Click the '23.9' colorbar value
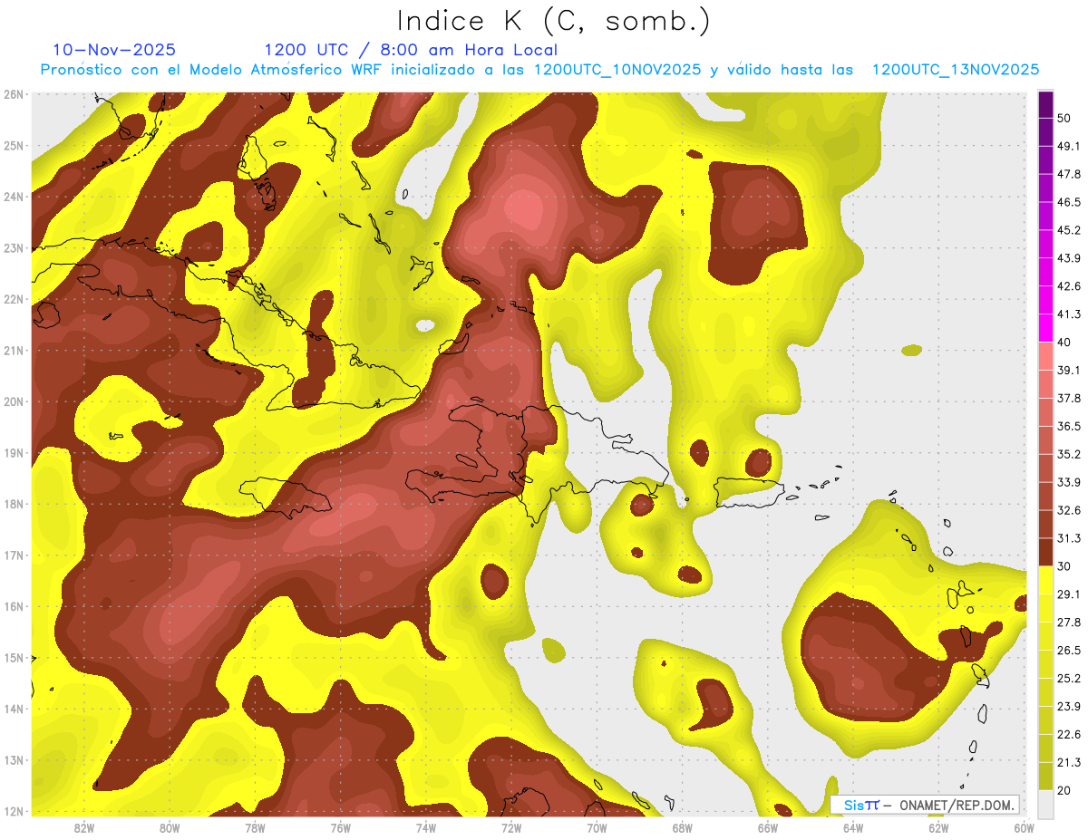 tap(1069, 707)
